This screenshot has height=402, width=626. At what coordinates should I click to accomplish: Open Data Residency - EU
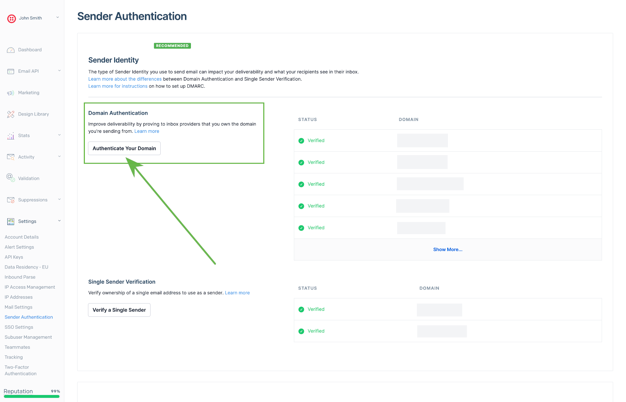tap(26, 267)
